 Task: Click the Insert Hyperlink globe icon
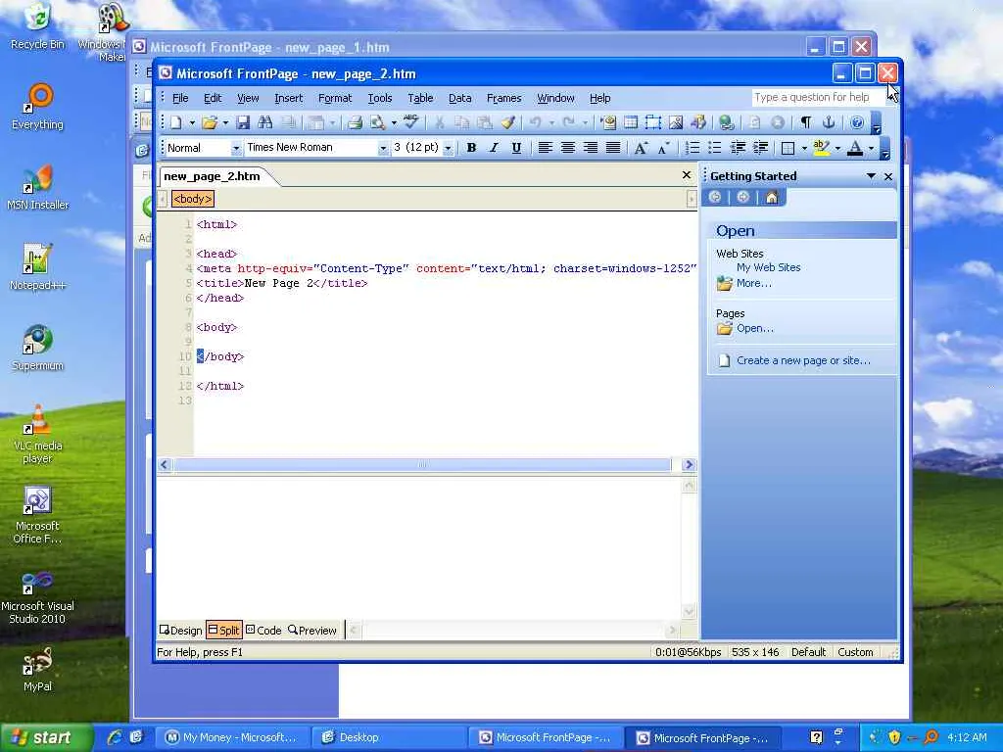726,122
